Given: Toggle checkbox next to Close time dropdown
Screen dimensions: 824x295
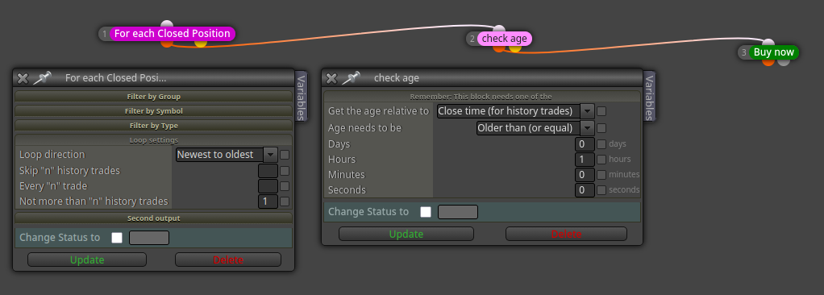Looking at the screenshot, I should [601, 111].
